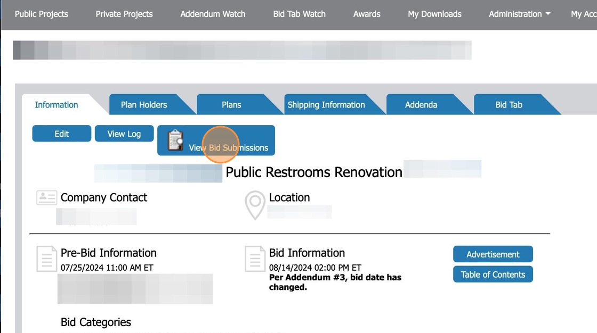Open the Bid Tab Watch page
Image resolution: width=597 pixels, height=333 pixels.
point(299,14)
